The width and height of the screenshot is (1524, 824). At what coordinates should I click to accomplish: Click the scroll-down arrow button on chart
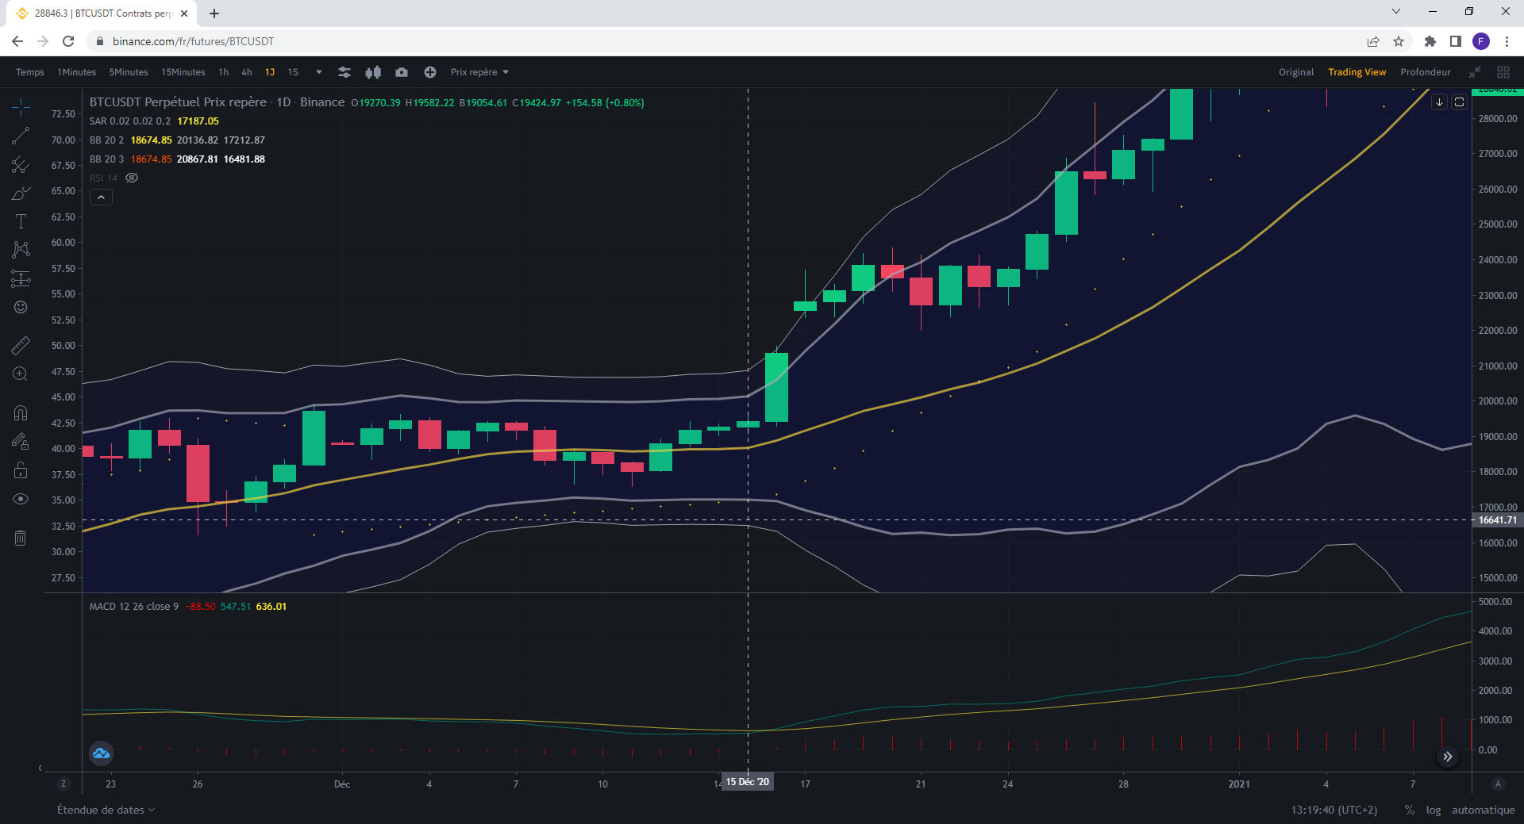pos(1439,102)
